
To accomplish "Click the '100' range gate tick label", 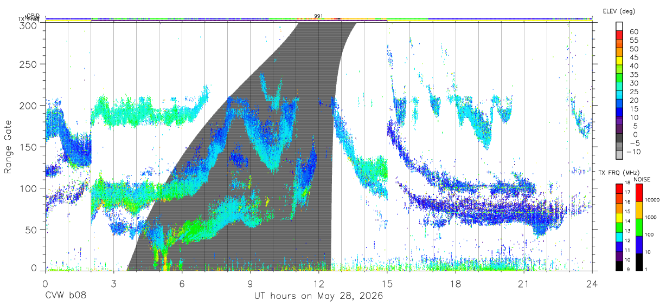I will (x=29, y=188).
